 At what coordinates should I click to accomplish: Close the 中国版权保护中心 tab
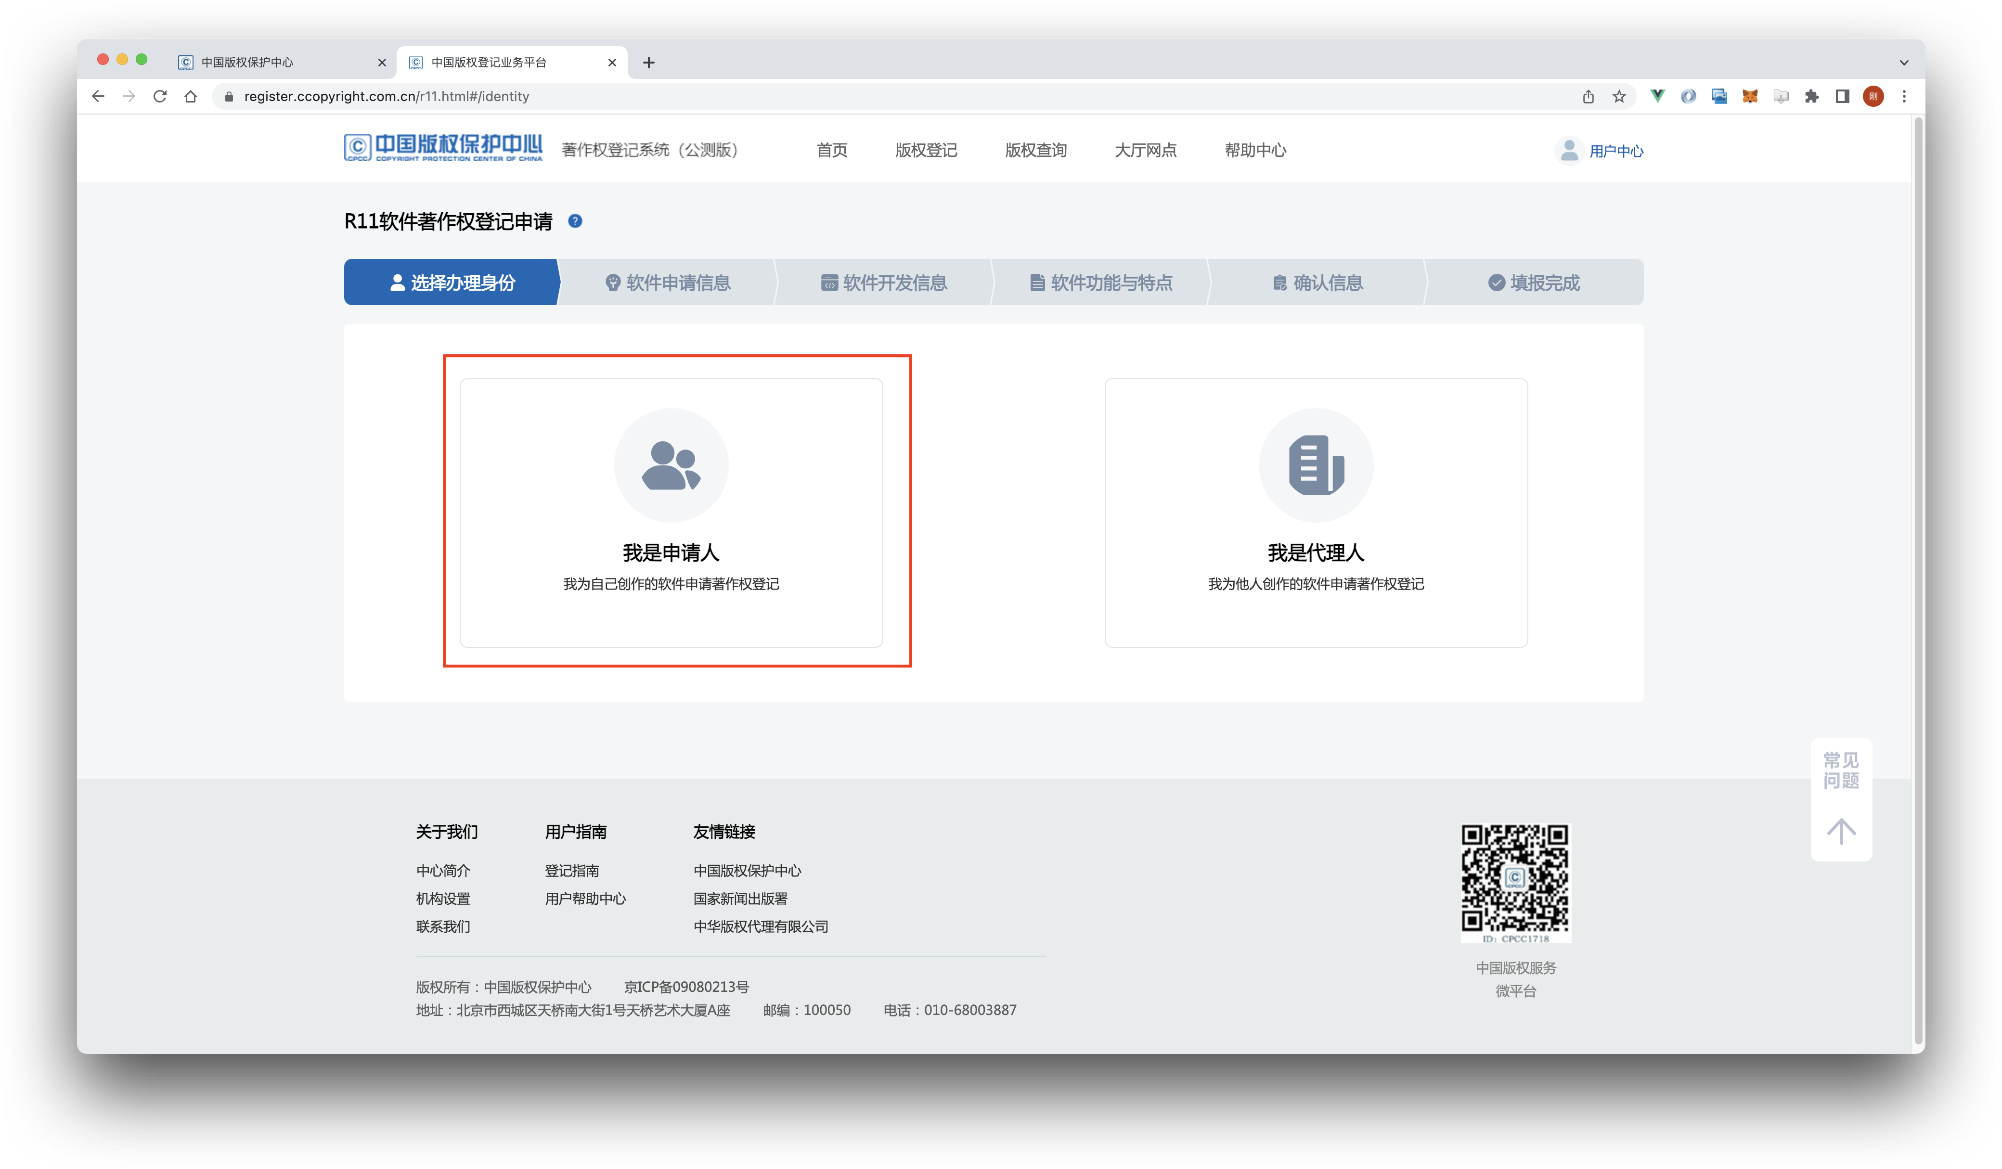click(382, 62)
